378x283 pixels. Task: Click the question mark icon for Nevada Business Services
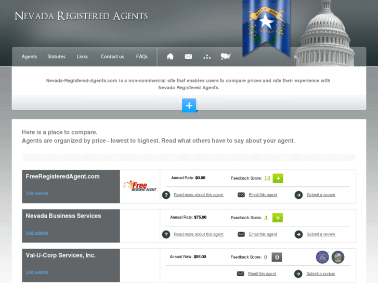click(x=166, y=234)
